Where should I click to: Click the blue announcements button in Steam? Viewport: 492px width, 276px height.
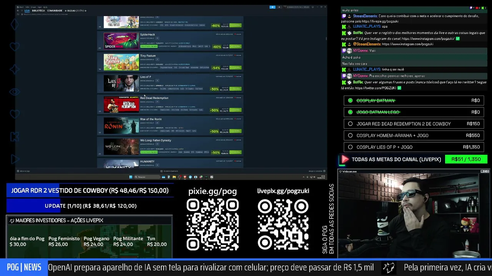[273, 7]
